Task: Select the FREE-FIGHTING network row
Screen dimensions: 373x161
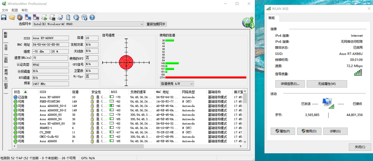Action: (x=127, y=102)
